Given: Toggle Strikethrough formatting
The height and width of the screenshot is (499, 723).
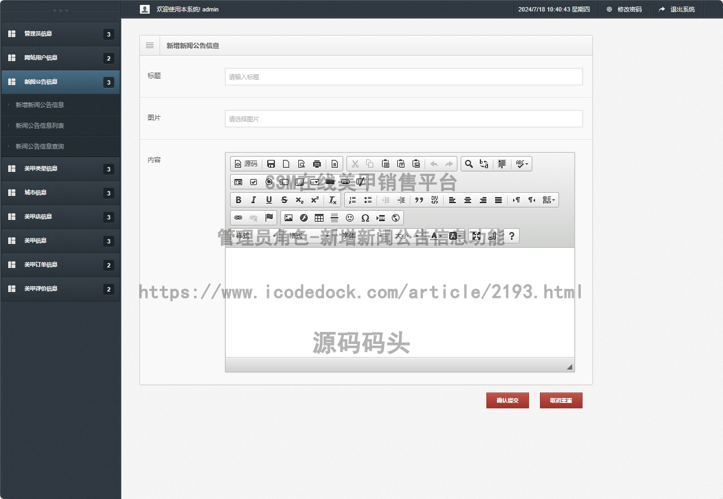Looking at the screenshot, I should [284, 200].
